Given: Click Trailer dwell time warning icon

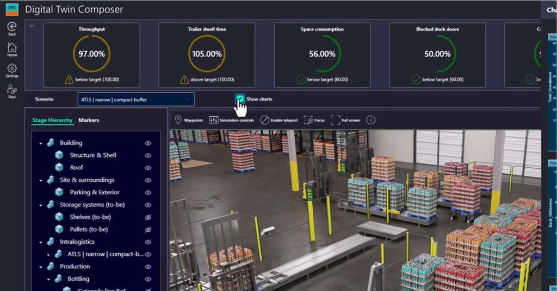Looking at the screenshot, I should pyautogui.click(x=184, y=79).
